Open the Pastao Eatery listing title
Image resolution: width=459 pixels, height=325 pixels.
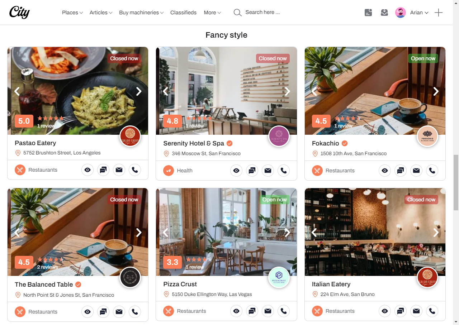36,143
